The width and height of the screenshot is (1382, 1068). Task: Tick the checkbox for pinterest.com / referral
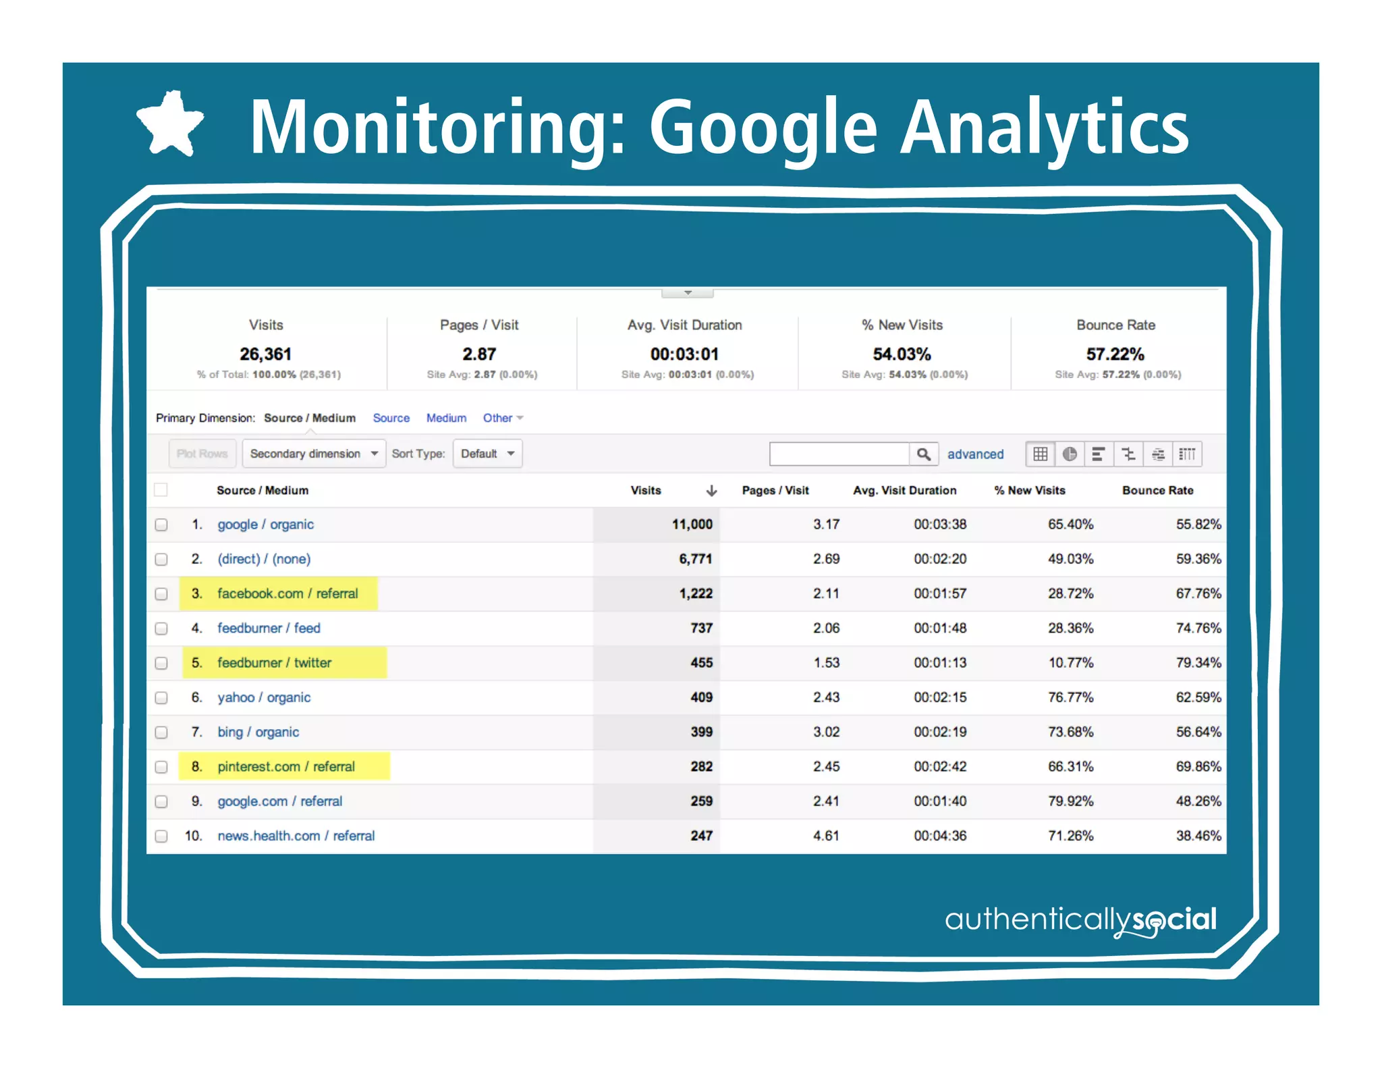[161, 767]
